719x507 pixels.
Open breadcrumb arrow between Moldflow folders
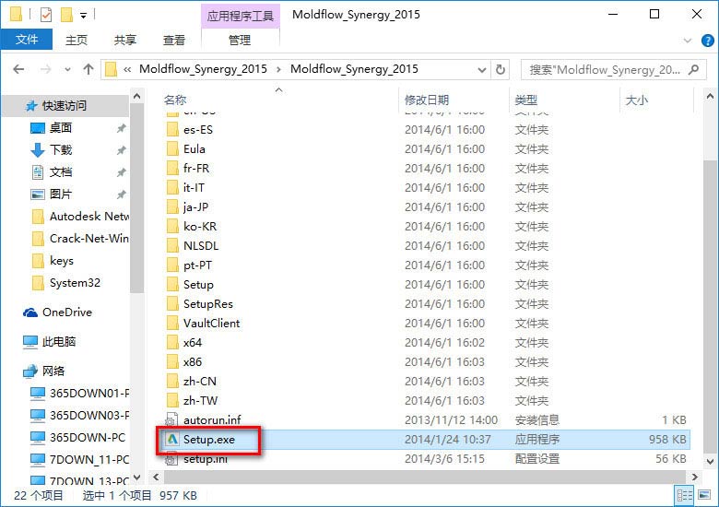[x=278, y=70]
